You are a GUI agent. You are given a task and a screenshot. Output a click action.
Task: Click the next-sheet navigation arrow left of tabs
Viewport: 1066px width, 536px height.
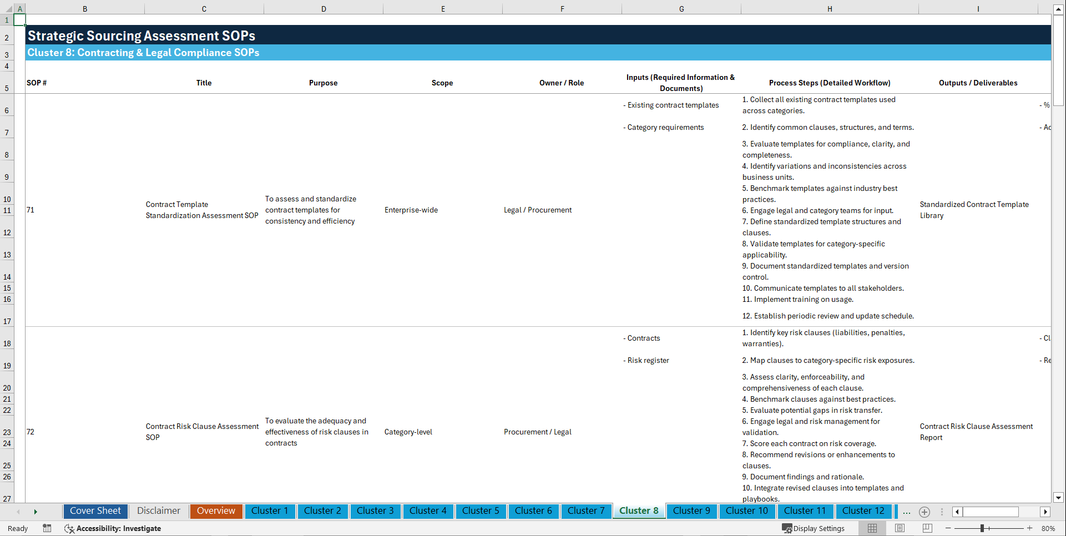point(36,512)
